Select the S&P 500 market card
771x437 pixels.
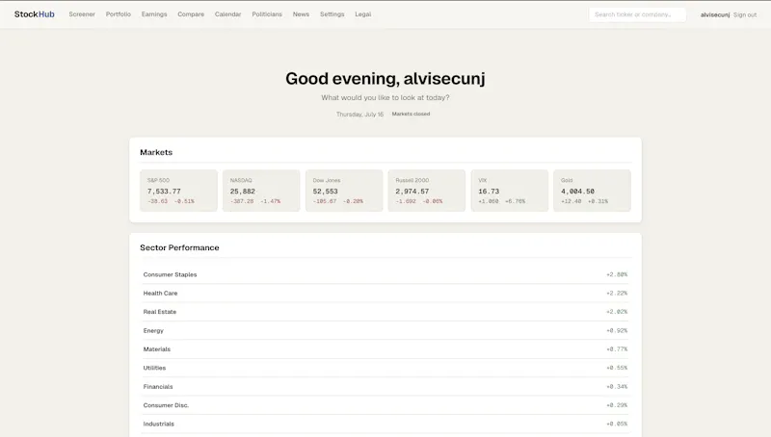(178, 191)
